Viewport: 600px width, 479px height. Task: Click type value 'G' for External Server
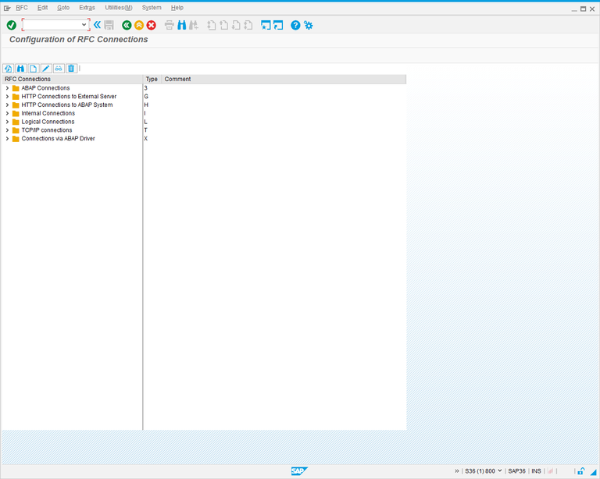[x=146, y=96]
